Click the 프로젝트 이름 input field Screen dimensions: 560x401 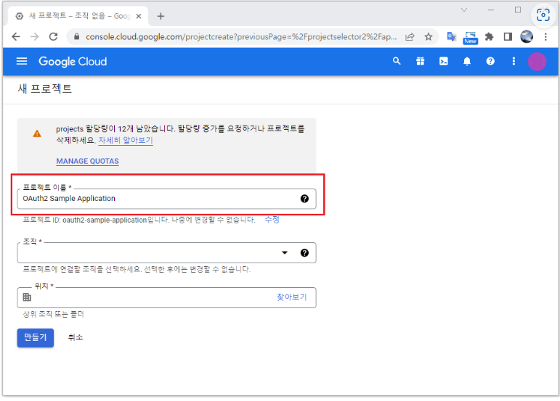point(167,199)
